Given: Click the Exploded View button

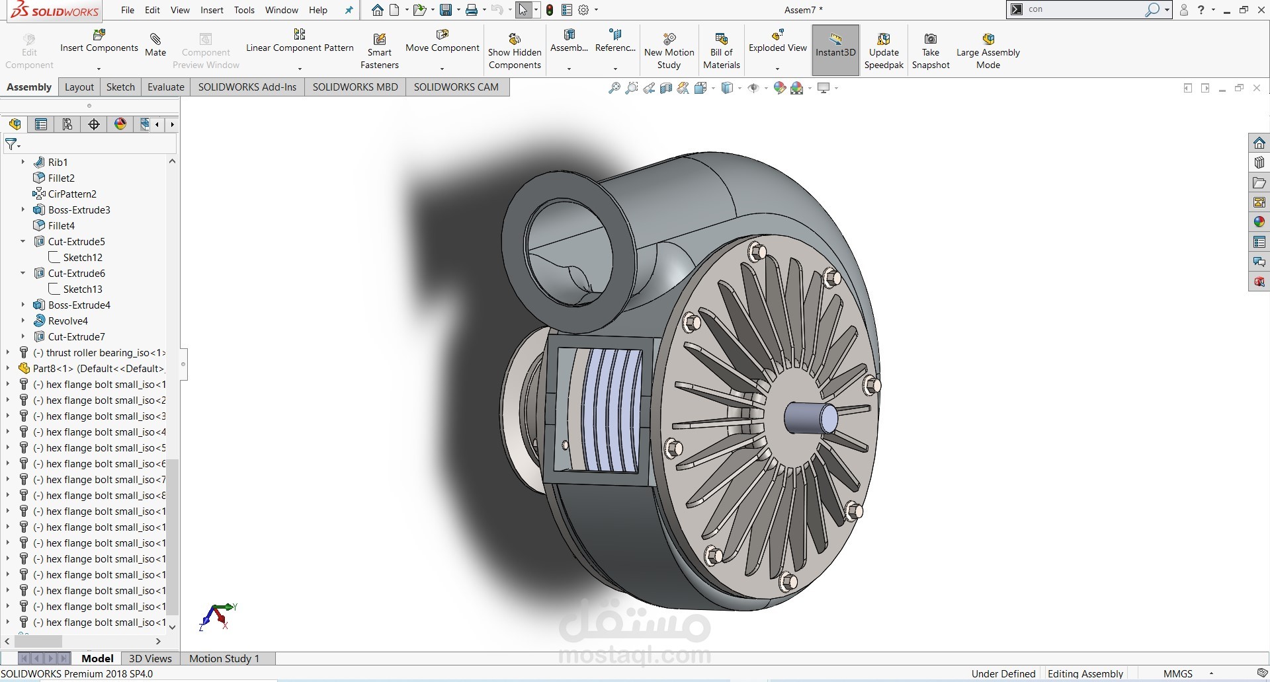Looking at the screenshot, I should pyautogui.click(x=777, y=41).
